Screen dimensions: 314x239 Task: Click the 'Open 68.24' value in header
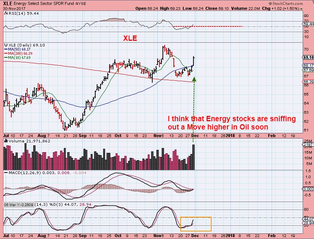[x=147, y=8]
